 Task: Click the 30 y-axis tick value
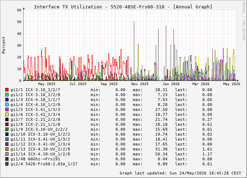tap(19, 45)
